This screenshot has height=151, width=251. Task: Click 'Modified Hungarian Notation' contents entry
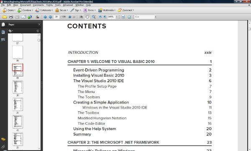[102, 118]
